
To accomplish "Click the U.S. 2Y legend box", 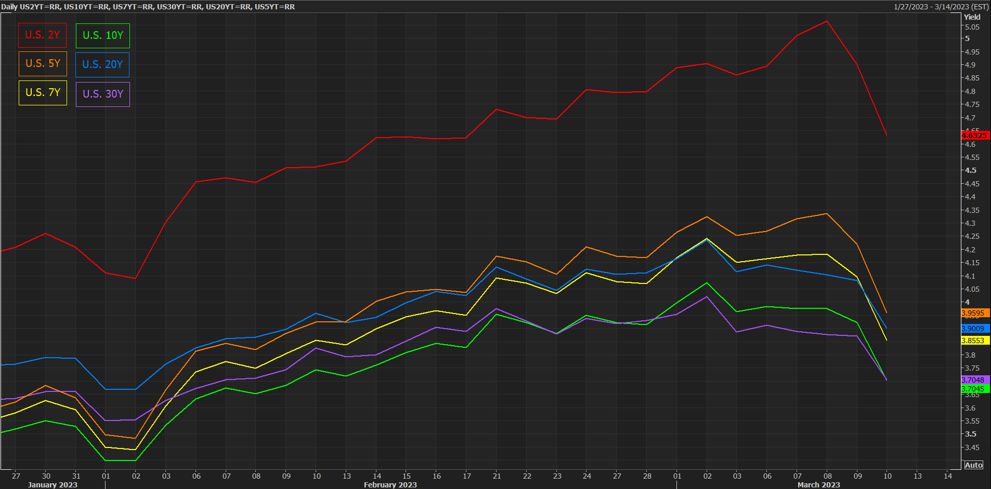I will tap(43, 35).
